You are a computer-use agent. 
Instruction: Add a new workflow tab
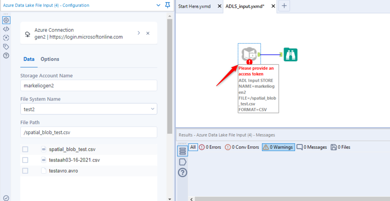point(284,6)
